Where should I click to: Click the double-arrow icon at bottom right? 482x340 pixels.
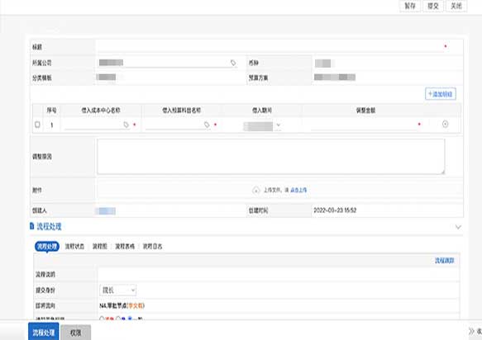coord(471,331)
